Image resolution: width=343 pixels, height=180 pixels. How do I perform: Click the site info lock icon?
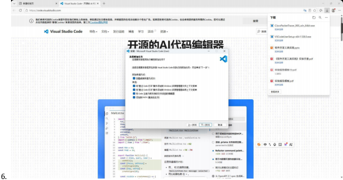pyautogui.click(x=26, y=10)
